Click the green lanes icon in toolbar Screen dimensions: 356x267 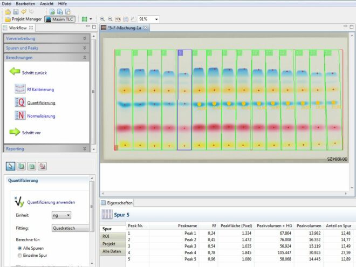pos(85,19)
